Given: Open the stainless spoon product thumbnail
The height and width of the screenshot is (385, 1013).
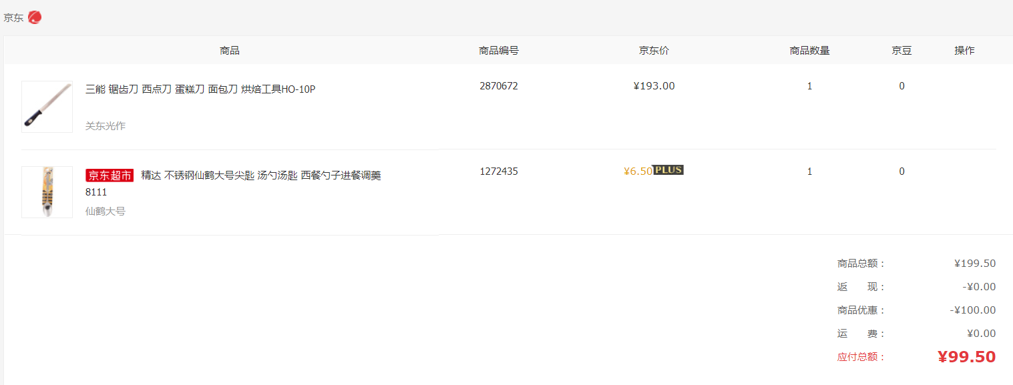Looking at the screenshot, I should pos(47,192).
